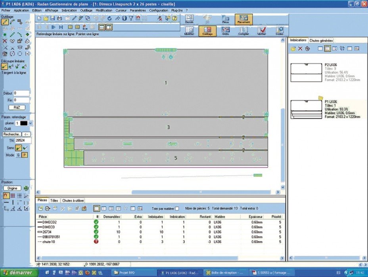The height and width of the screenshot is (277, 368).
Task: Click the New document icon
Action: tap(39, 18)
